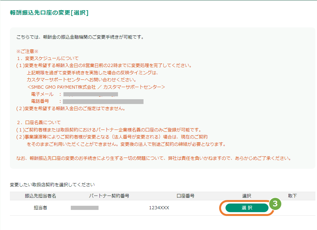Click the 口座番号 column header
Screen dimensions: 317x230
(185, 196)
